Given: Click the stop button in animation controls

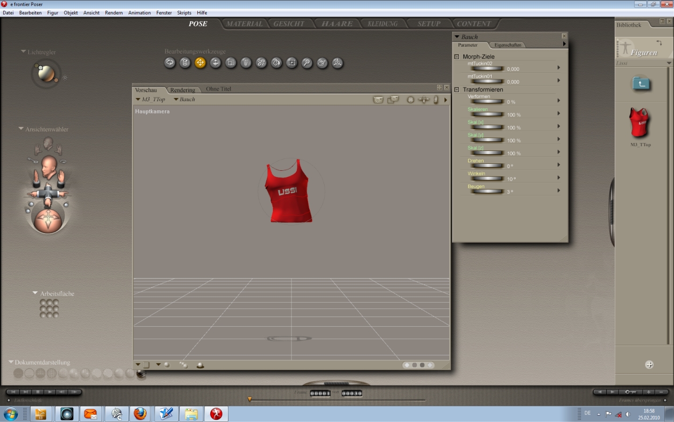Looking at the screenshot, I should [x=38, y=392].
